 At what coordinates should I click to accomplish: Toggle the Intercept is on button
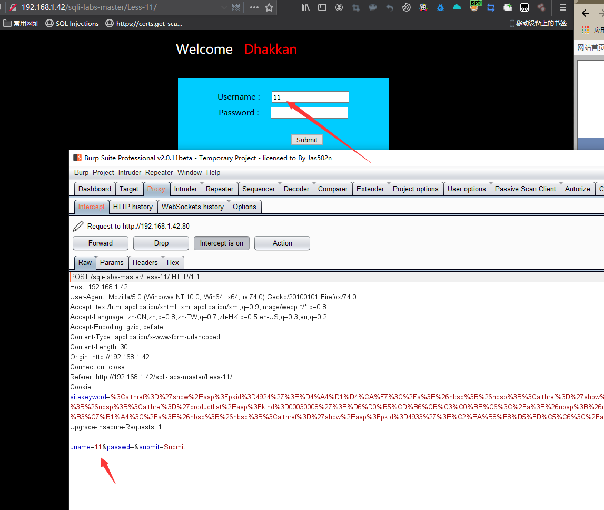pos(222,243)
